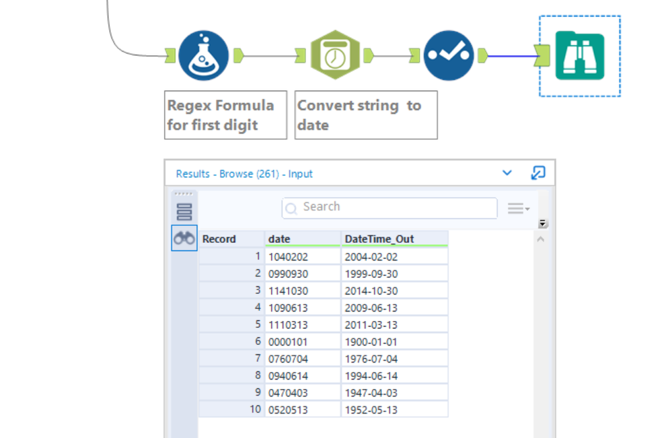The image size is (672, 438).
Task: Click date cell 1040202
Action: (x=303, y=256)
